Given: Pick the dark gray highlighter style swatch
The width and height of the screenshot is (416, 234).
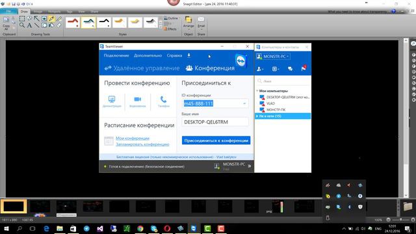Looking at the screenshot, I should [151, 23].
